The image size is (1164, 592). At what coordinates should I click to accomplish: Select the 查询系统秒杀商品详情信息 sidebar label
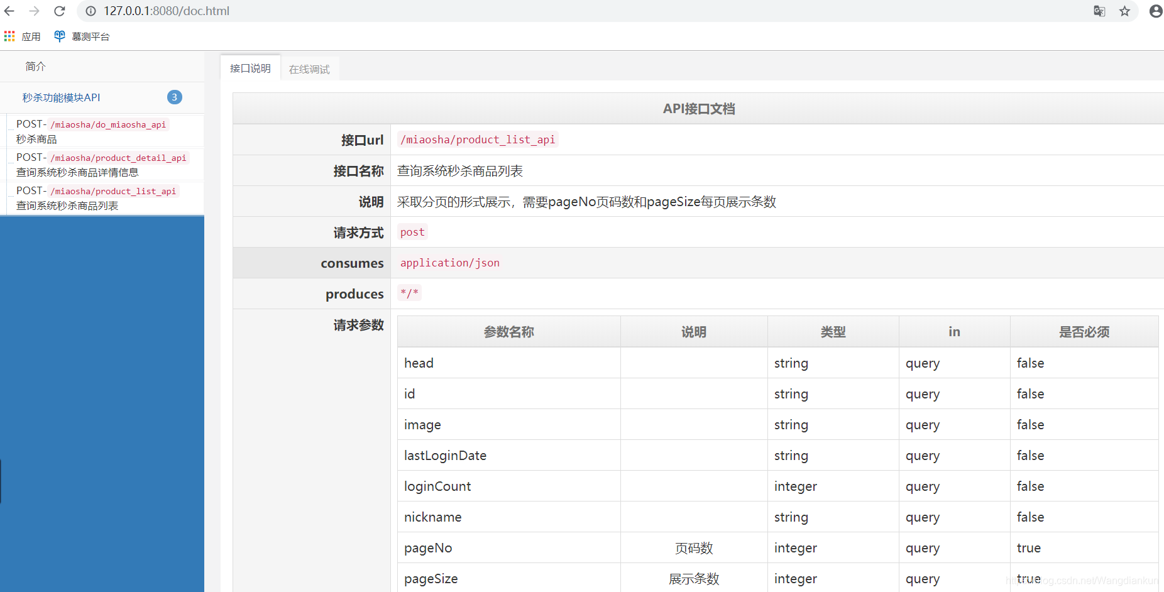click(77, 173)
